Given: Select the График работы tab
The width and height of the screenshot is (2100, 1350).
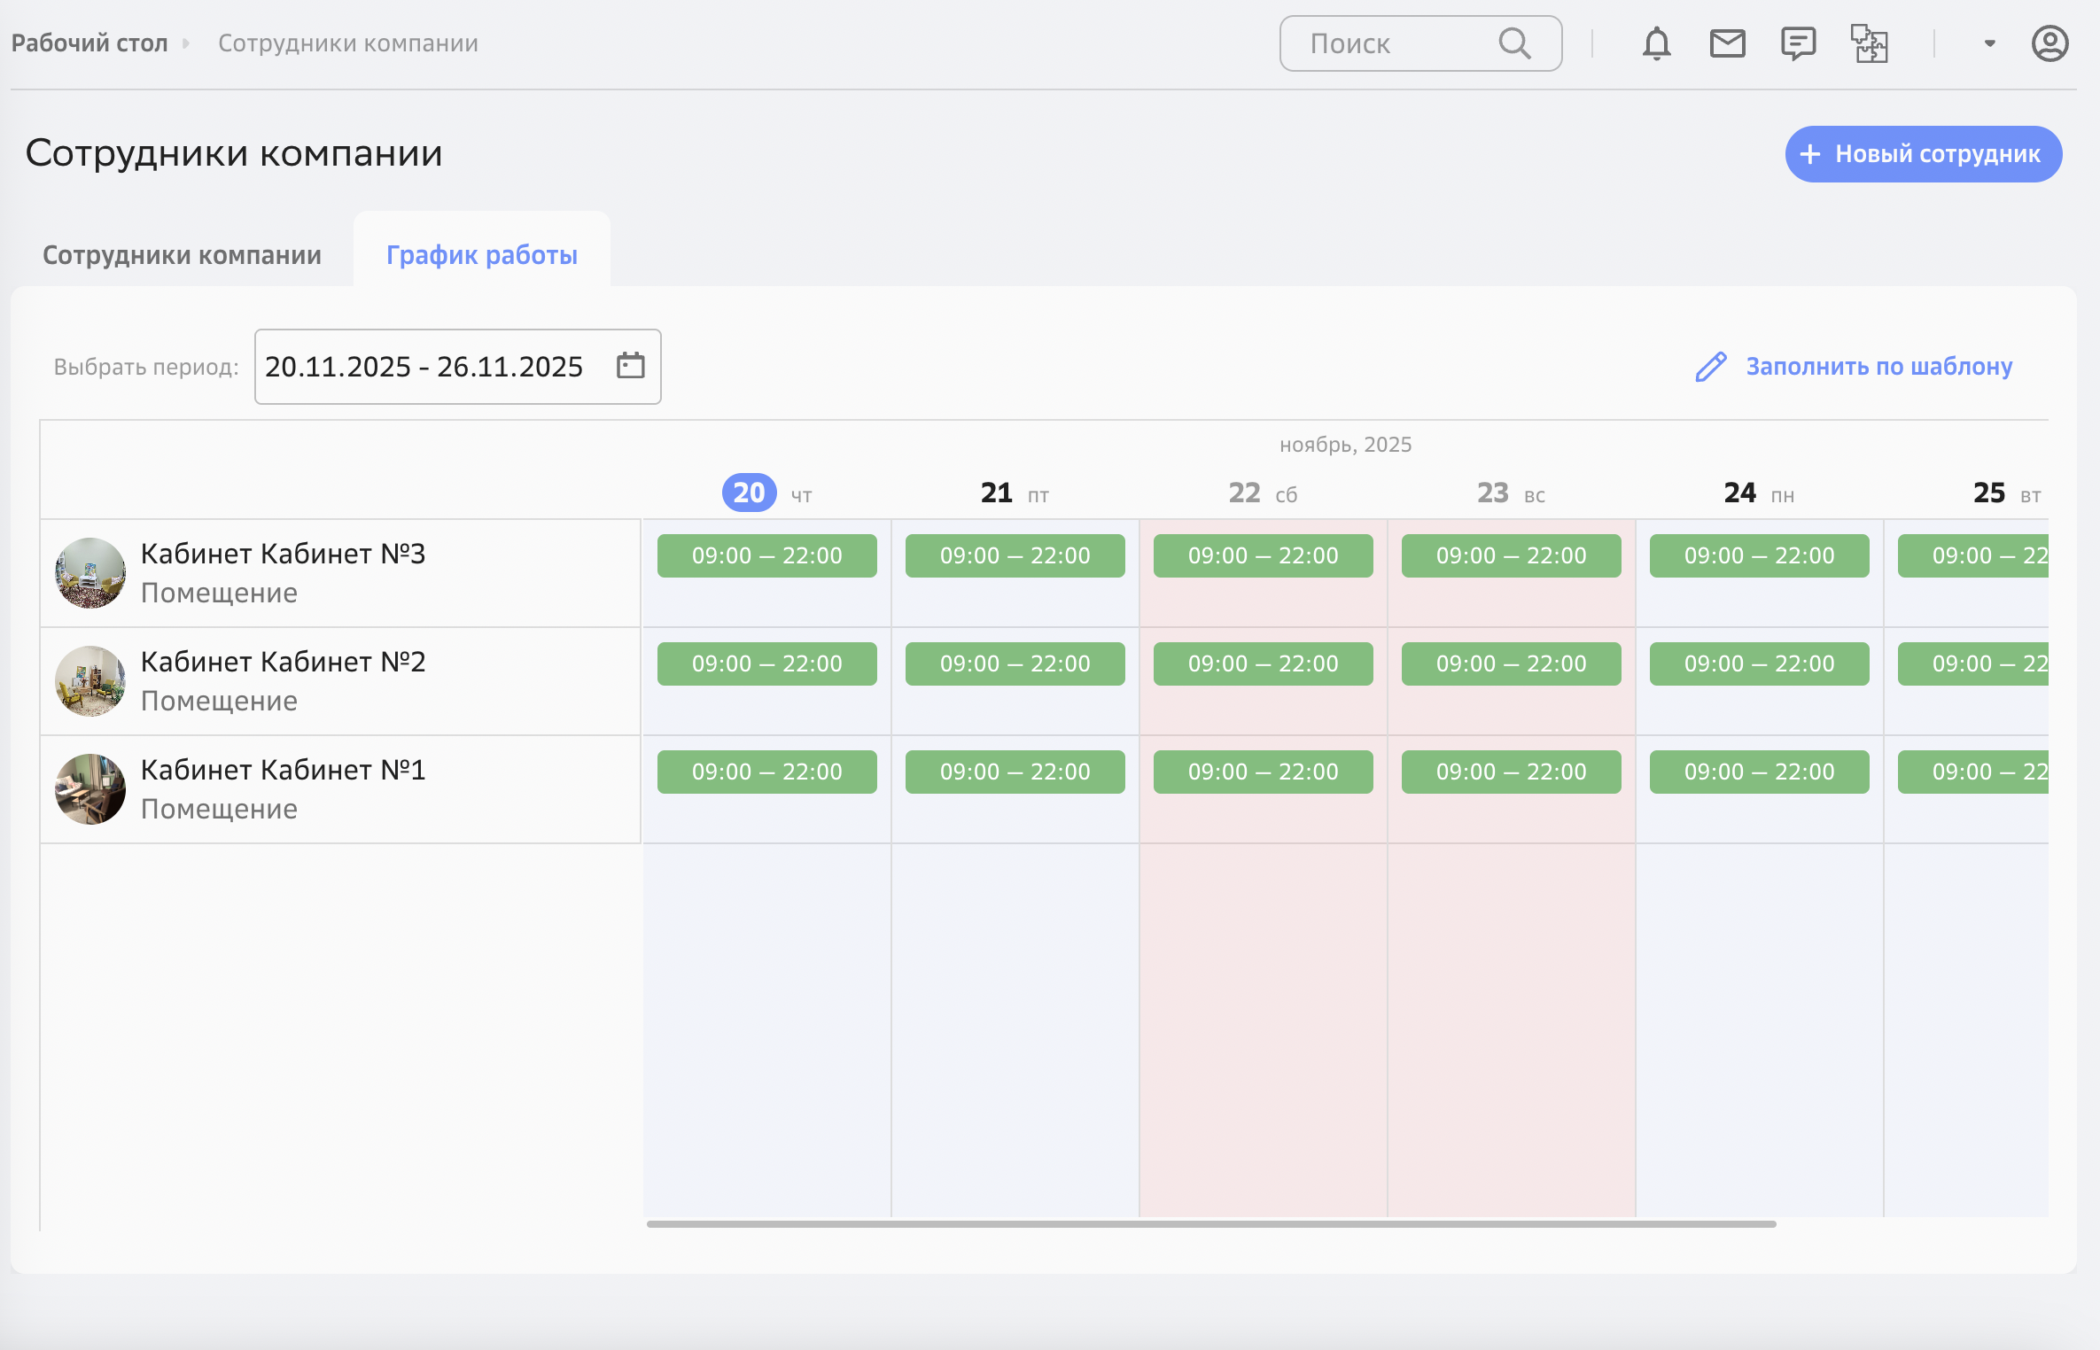Looking at the screenshot, I should tap(481, 255).
